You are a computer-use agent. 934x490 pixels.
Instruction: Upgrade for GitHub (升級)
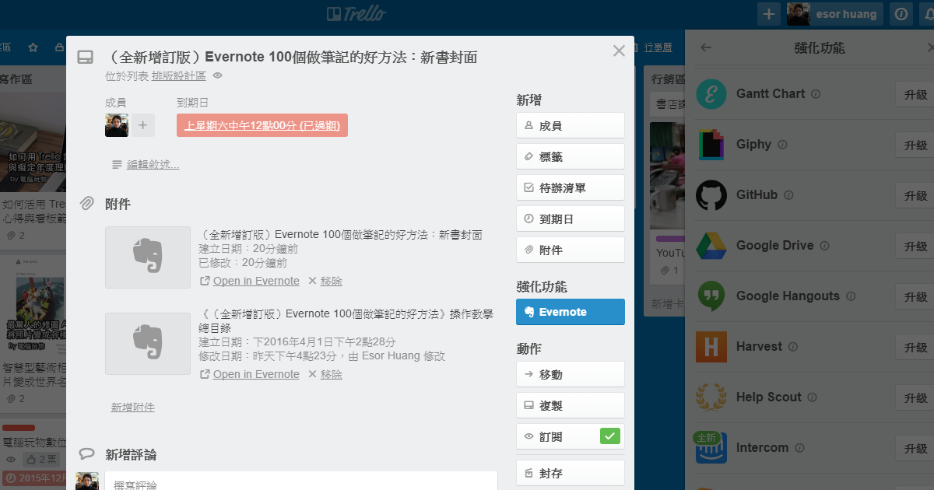click(x=915, y=195)
